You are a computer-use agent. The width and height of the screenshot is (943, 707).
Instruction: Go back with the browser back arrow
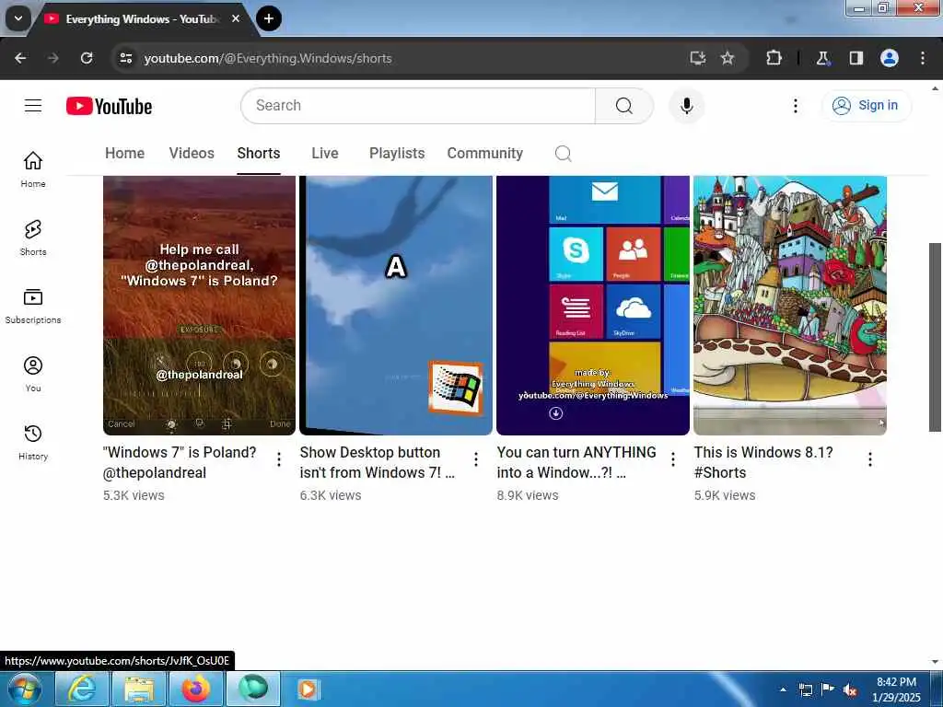click(x=20, y=58)
